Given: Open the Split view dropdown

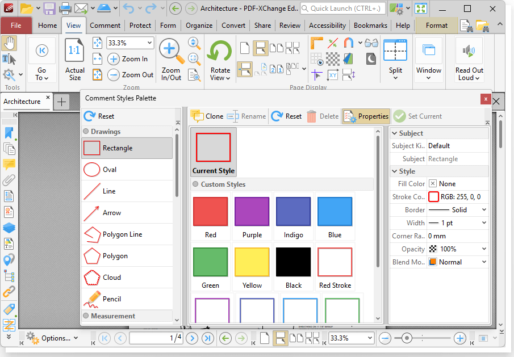Looking at the screenshot, I should [395, 60].
